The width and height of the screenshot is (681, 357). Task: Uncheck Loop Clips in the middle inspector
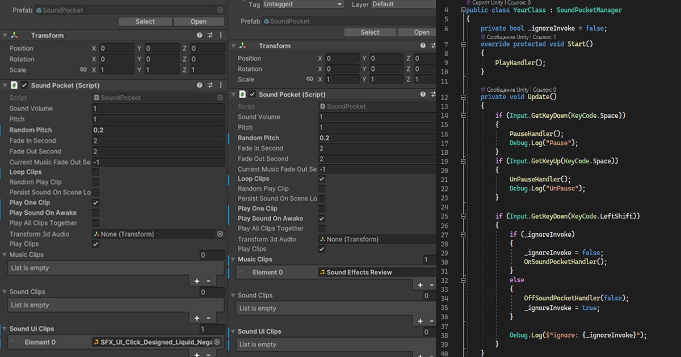(x=322, y=178)
